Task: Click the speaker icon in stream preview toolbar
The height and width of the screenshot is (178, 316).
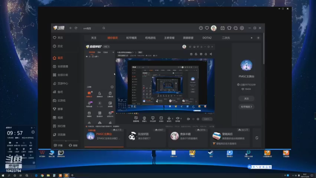Action: 177,118
